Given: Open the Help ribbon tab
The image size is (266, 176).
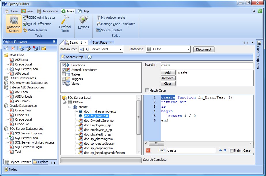Looking at the screenshot, I should tap(83, 11).
